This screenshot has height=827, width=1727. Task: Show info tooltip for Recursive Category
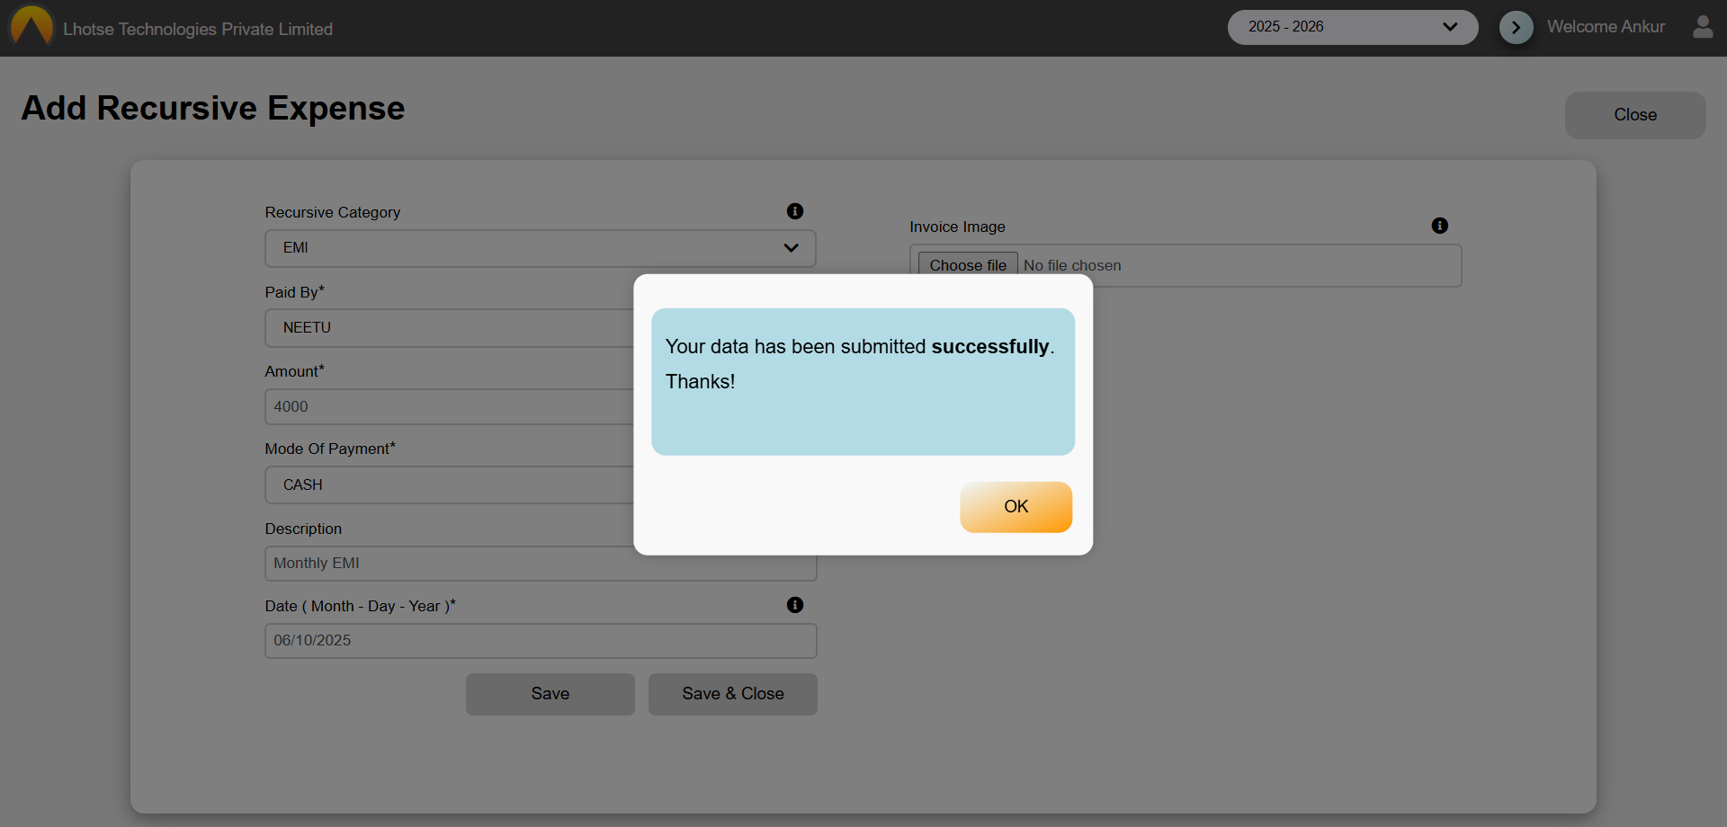click(795, 211)
